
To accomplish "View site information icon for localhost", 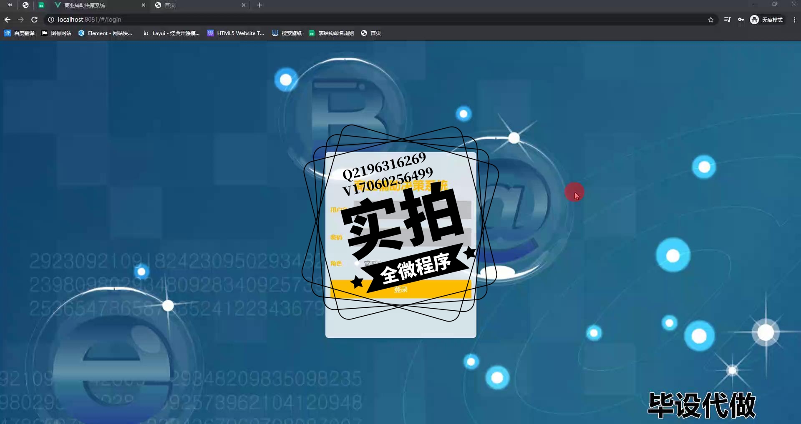I will pyautogui.click(x=51, y=20).
